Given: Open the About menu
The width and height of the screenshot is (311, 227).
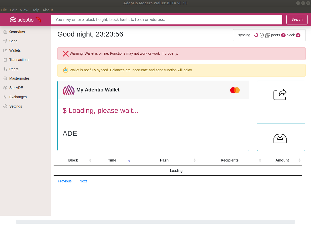Looking at the screenshot, I should 48,10.
